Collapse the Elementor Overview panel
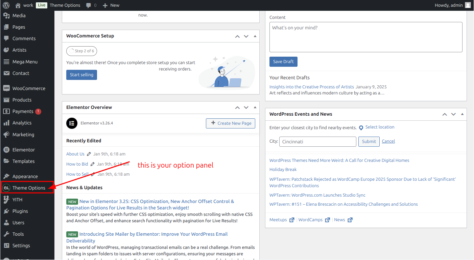474x260 pixels. pyautogui.click(x=255, y=108)
